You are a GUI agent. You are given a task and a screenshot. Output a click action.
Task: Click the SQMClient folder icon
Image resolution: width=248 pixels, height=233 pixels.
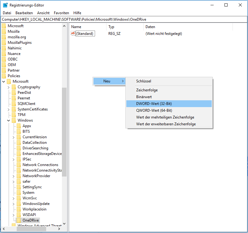[14, 104]
